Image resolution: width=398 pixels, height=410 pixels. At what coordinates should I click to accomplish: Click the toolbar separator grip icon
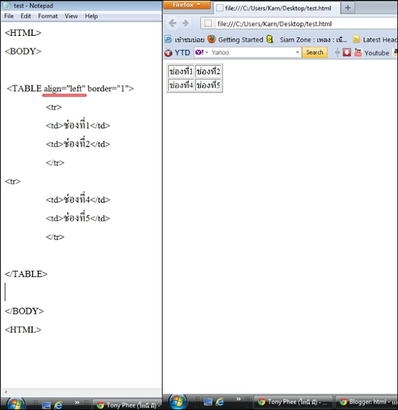337,53
